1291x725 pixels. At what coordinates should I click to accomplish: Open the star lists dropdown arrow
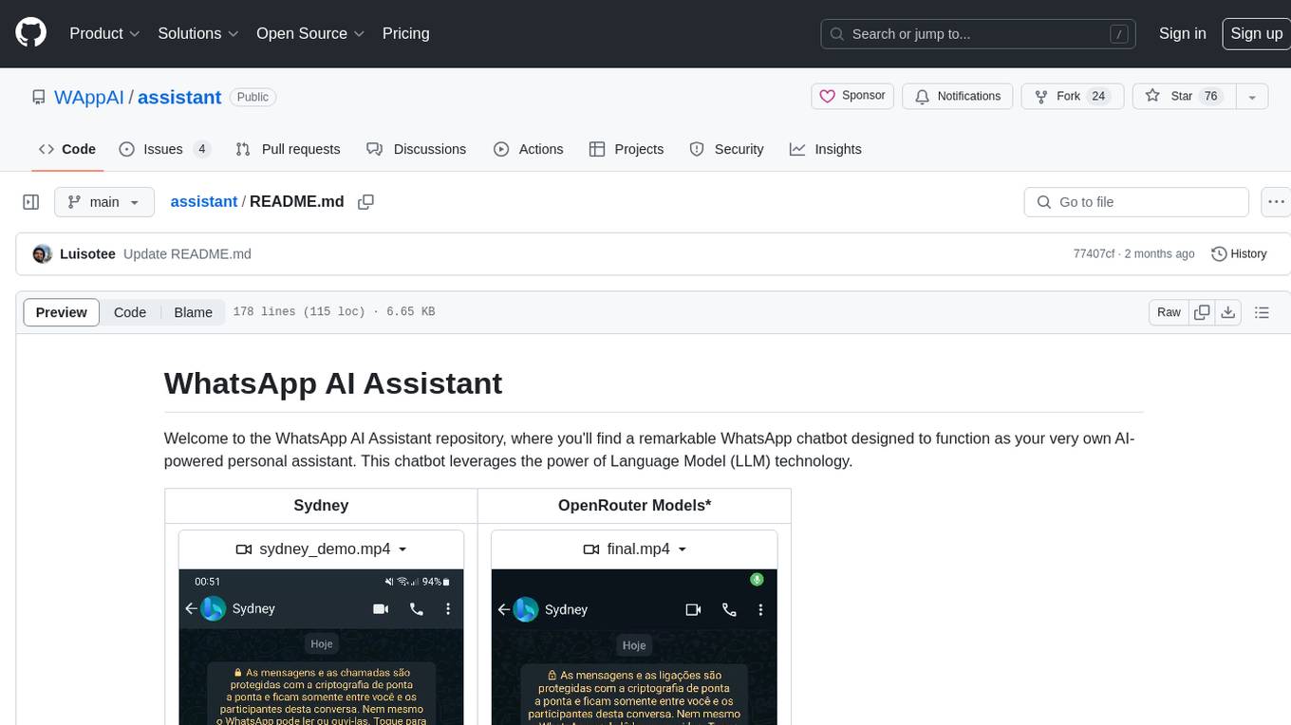click(1252, 96)
